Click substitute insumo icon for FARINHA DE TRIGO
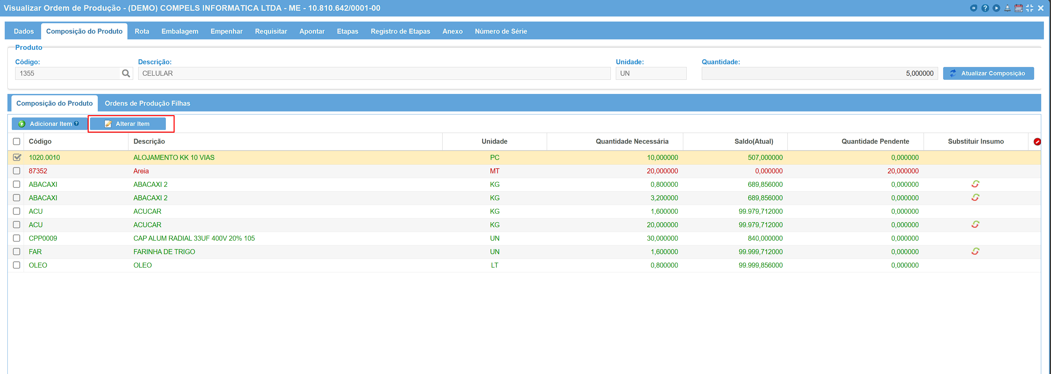This screenshot has width=1051, height=374. click(975, 251)
